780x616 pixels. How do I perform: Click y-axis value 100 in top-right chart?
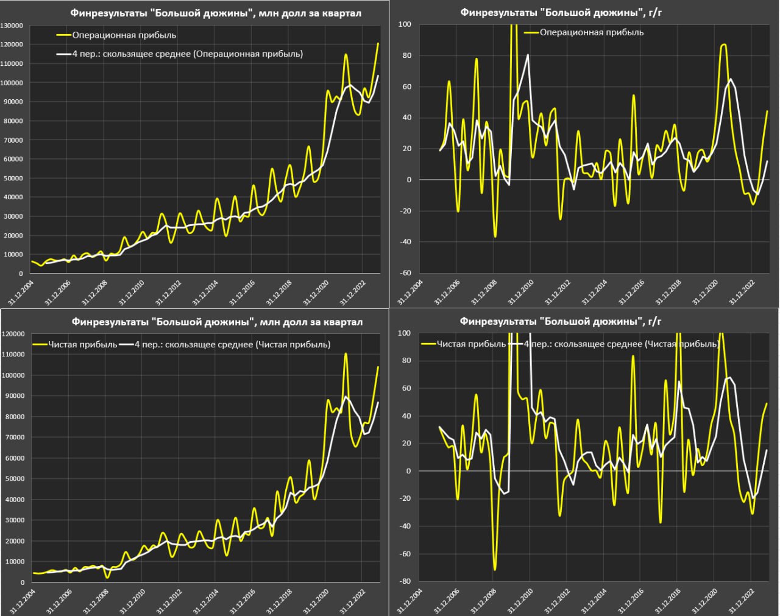coord(405,24)
